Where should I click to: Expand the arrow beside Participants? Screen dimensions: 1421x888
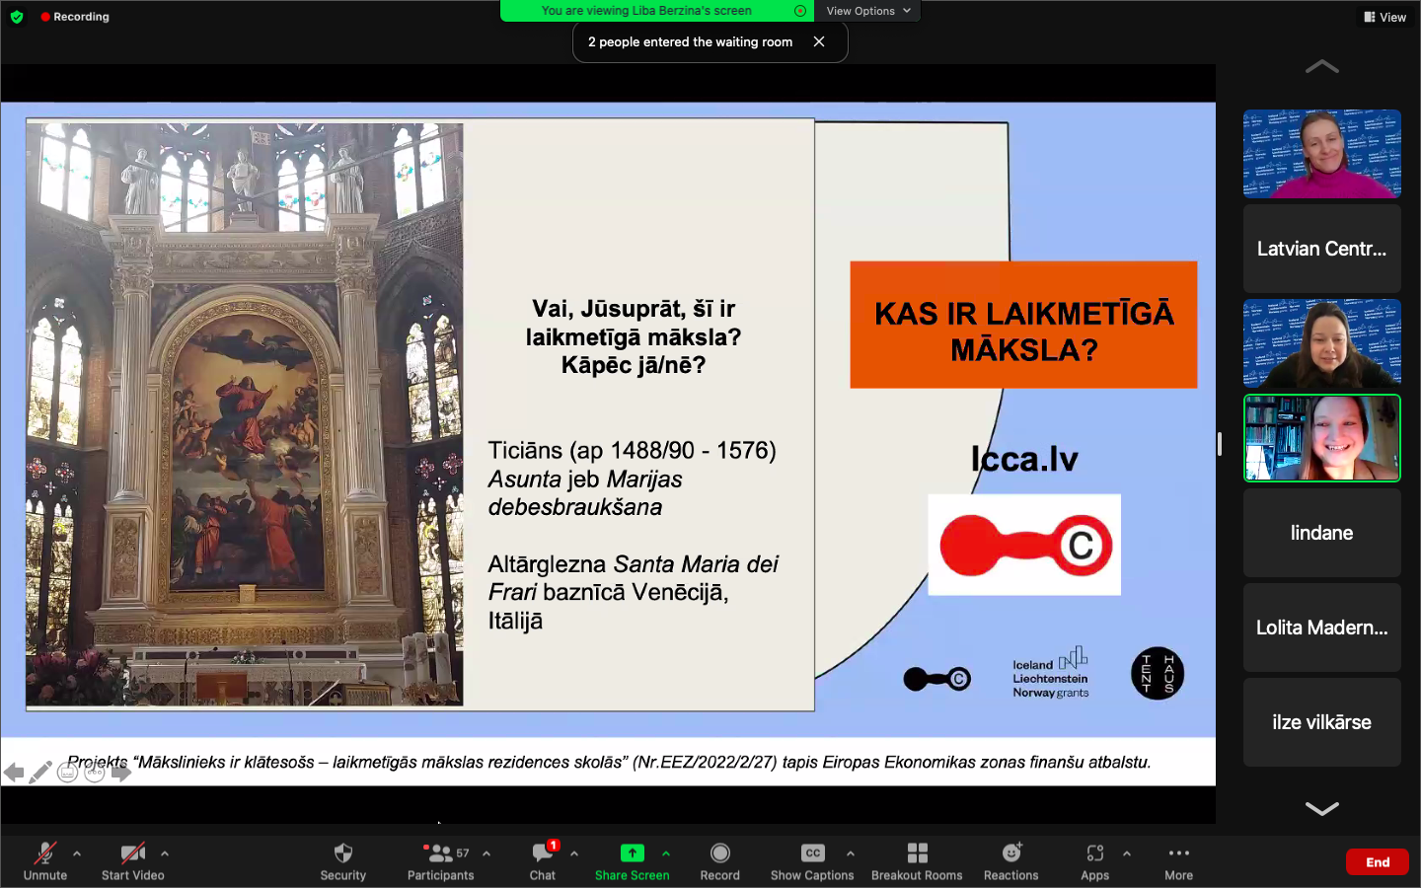[x=486, y=853]
